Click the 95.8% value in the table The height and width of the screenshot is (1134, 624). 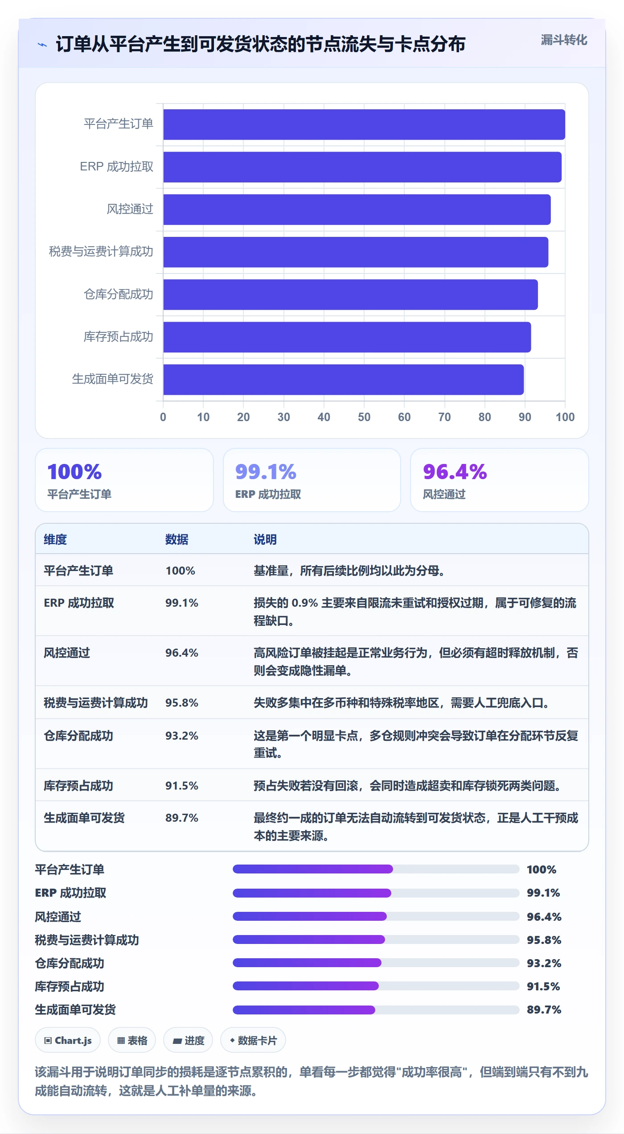click(x=182, y=703)
